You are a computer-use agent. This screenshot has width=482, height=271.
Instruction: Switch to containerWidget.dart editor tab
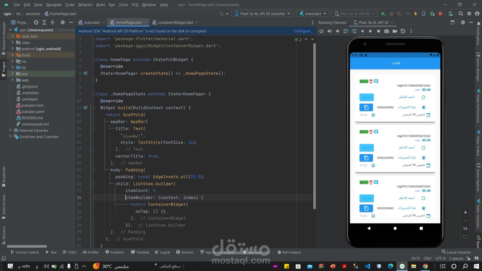pos(175,22)
